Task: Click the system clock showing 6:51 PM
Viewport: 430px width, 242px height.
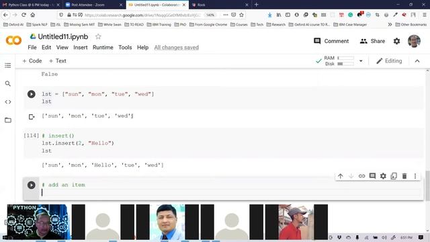Action: (406, 237)
